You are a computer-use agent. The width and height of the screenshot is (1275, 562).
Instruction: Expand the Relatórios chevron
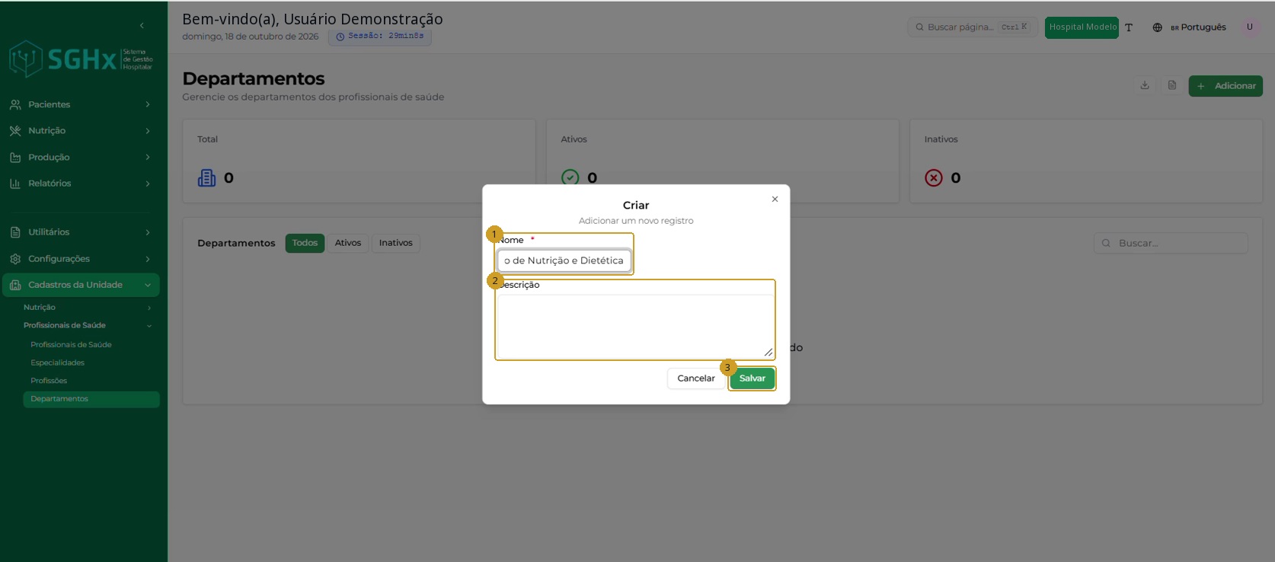point(148,184)
